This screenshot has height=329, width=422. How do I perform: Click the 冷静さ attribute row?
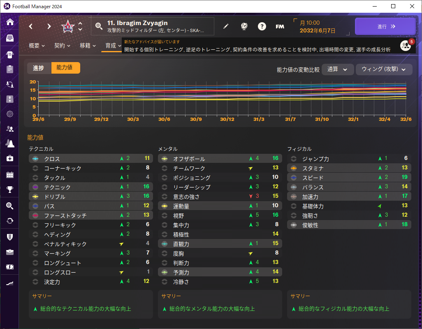point(220,282)
